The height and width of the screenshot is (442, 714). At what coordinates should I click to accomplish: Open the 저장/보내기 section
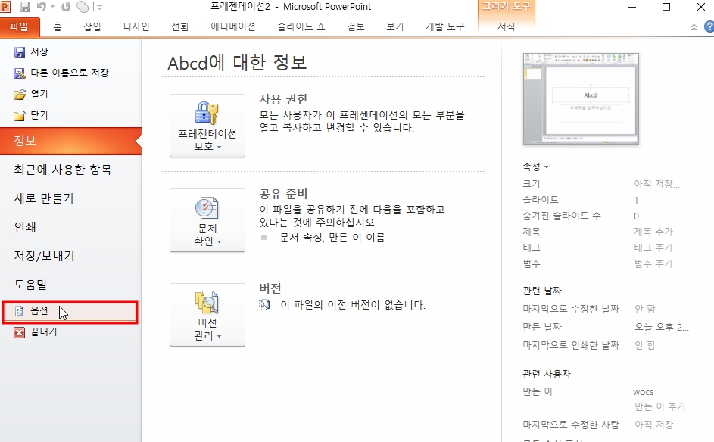coord(44,256)
